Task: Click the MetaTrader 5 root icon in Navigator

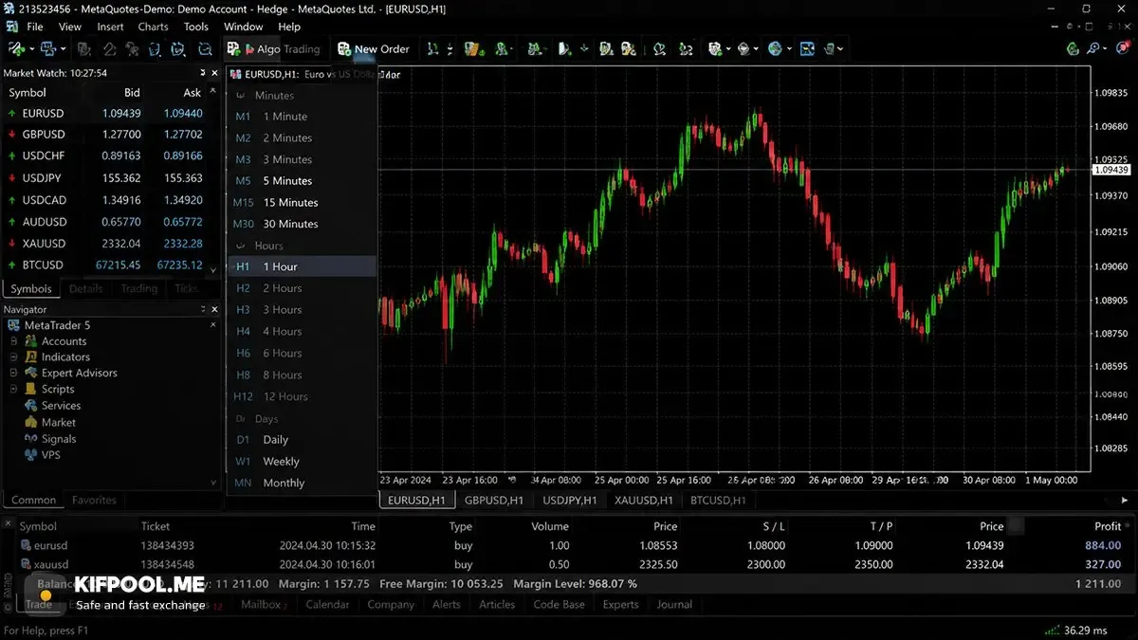Action: click(x=14, y=325)
